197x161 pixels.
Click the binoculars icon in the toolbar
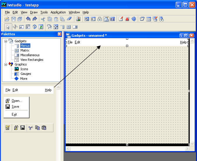click(100, 19)
